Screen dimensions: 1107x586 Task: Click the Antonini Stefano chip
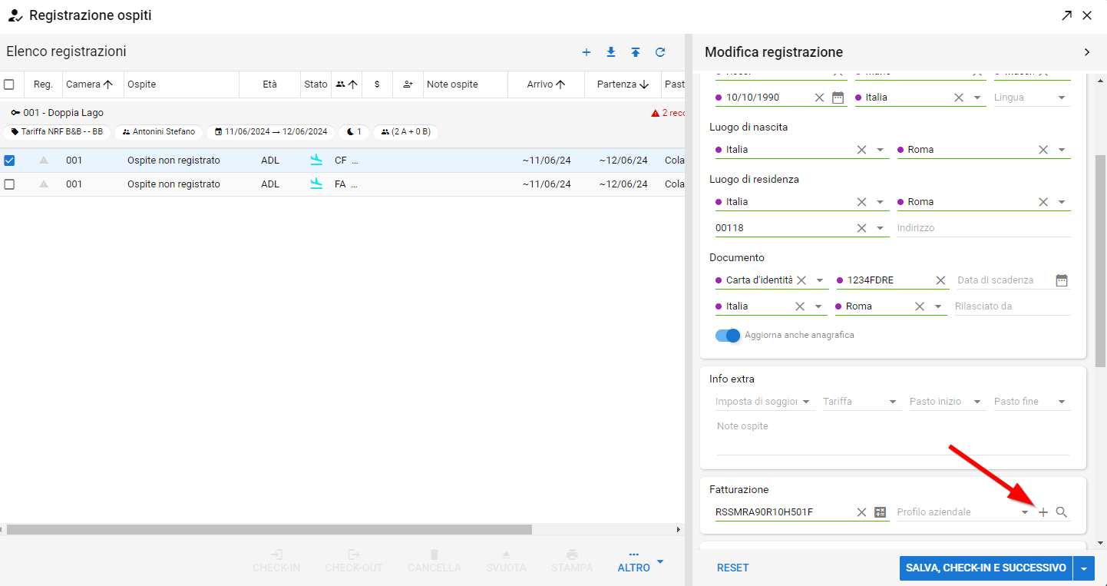pos(158,132)
